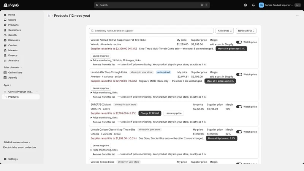The image size is (304, 171).
Task: Click Charge $2,195.00 button
Action: 150,113
